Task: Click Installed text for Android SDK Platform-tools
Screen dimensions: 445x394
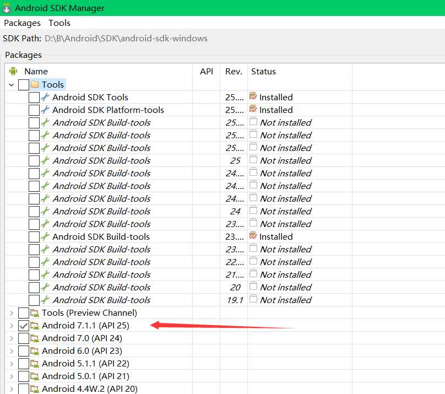Action: 276,110
